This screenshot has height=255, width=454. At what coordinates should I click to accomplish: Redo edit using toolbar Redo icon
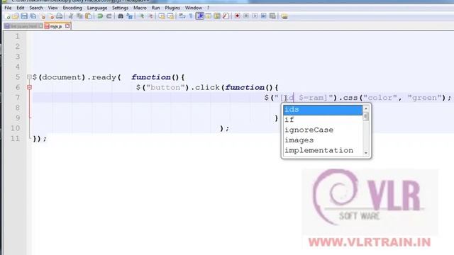coord(109,16)
